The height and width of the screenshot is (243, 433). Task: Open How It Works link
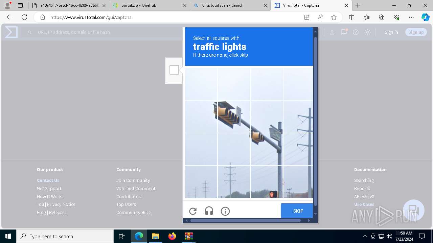pos(50,196)
